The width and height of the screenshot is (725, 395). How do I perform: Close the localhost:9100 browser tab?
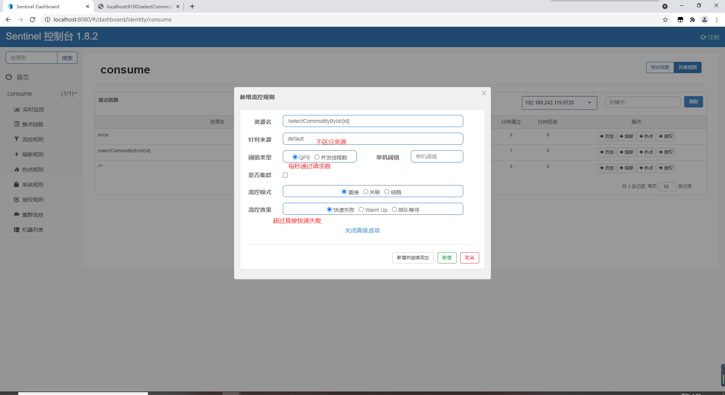[178, 6]
